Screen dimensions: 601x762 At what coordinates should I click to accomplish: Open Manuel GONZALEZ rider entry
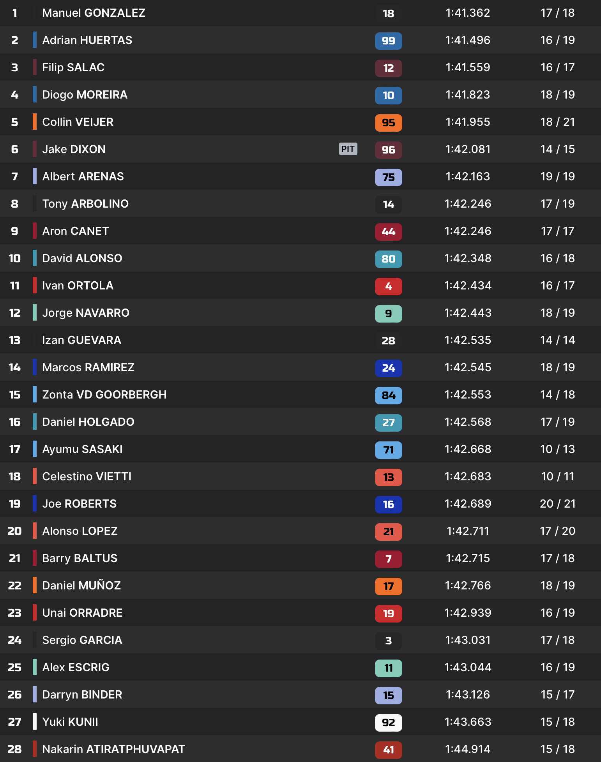[94, 13]
